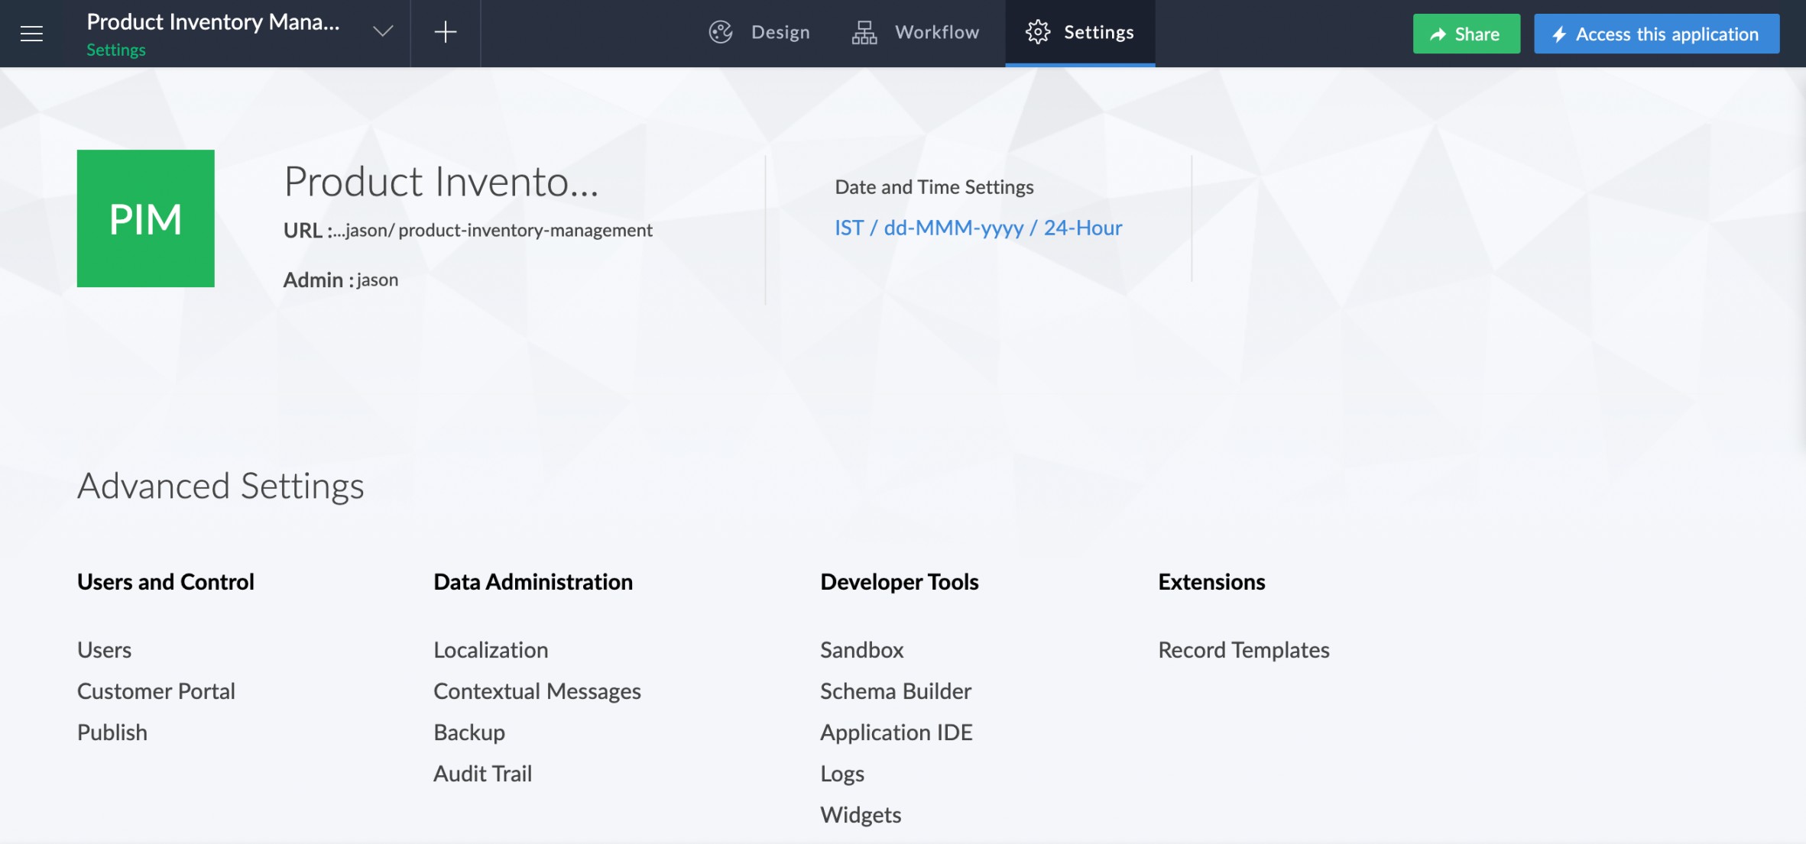
Task: Click the PIM application logo tile
Action: click(145, 218)
